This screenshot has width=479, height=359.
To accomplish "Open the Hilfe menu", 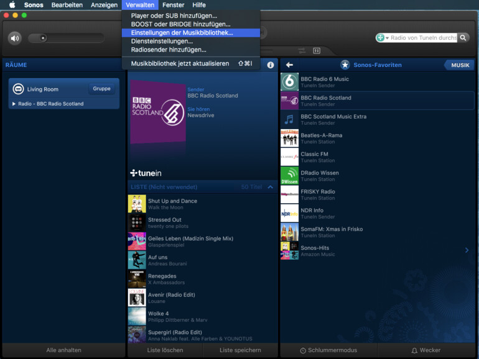I will tap(199, 5).
